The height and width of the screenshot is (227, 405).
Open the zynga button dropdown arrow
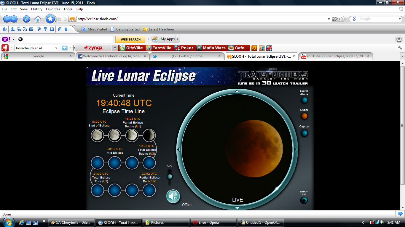(x=115, y=48)
